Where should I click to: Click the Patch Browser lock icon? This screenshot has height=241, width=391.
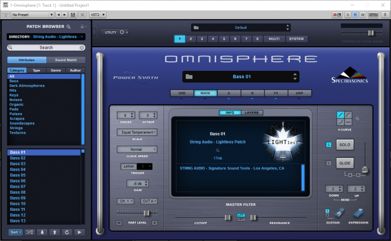[82, 26]
